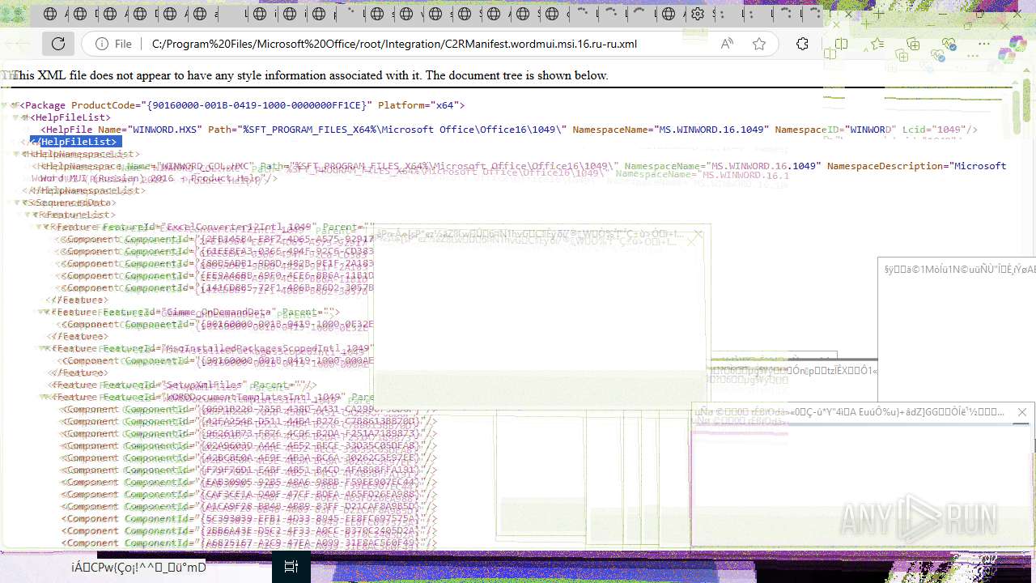Click Component line starting {CAF3CE1A
The width and height of the screenshot is (1036, 583).
pos(249,494)
